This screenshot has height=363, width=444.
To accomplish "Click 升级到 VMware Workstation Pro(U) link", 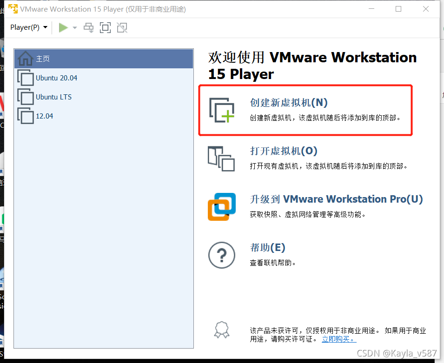I will pyautogui.click(x=336, y=199).
